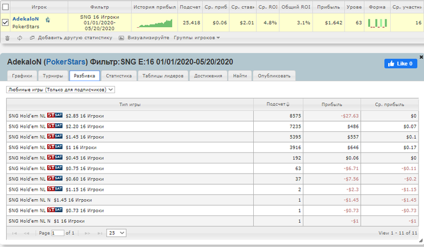The height and width of the screenshot is (247, 424).
Task: Click the AdekaloN player badge icon
Action: tap(48, 19)
